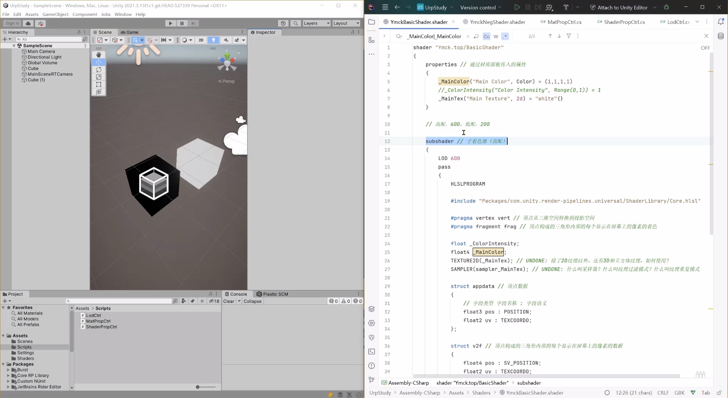Select the Rotate tool in Scene toolbar
The width and height of the screenshot is (728, 398).
(99, 70)
